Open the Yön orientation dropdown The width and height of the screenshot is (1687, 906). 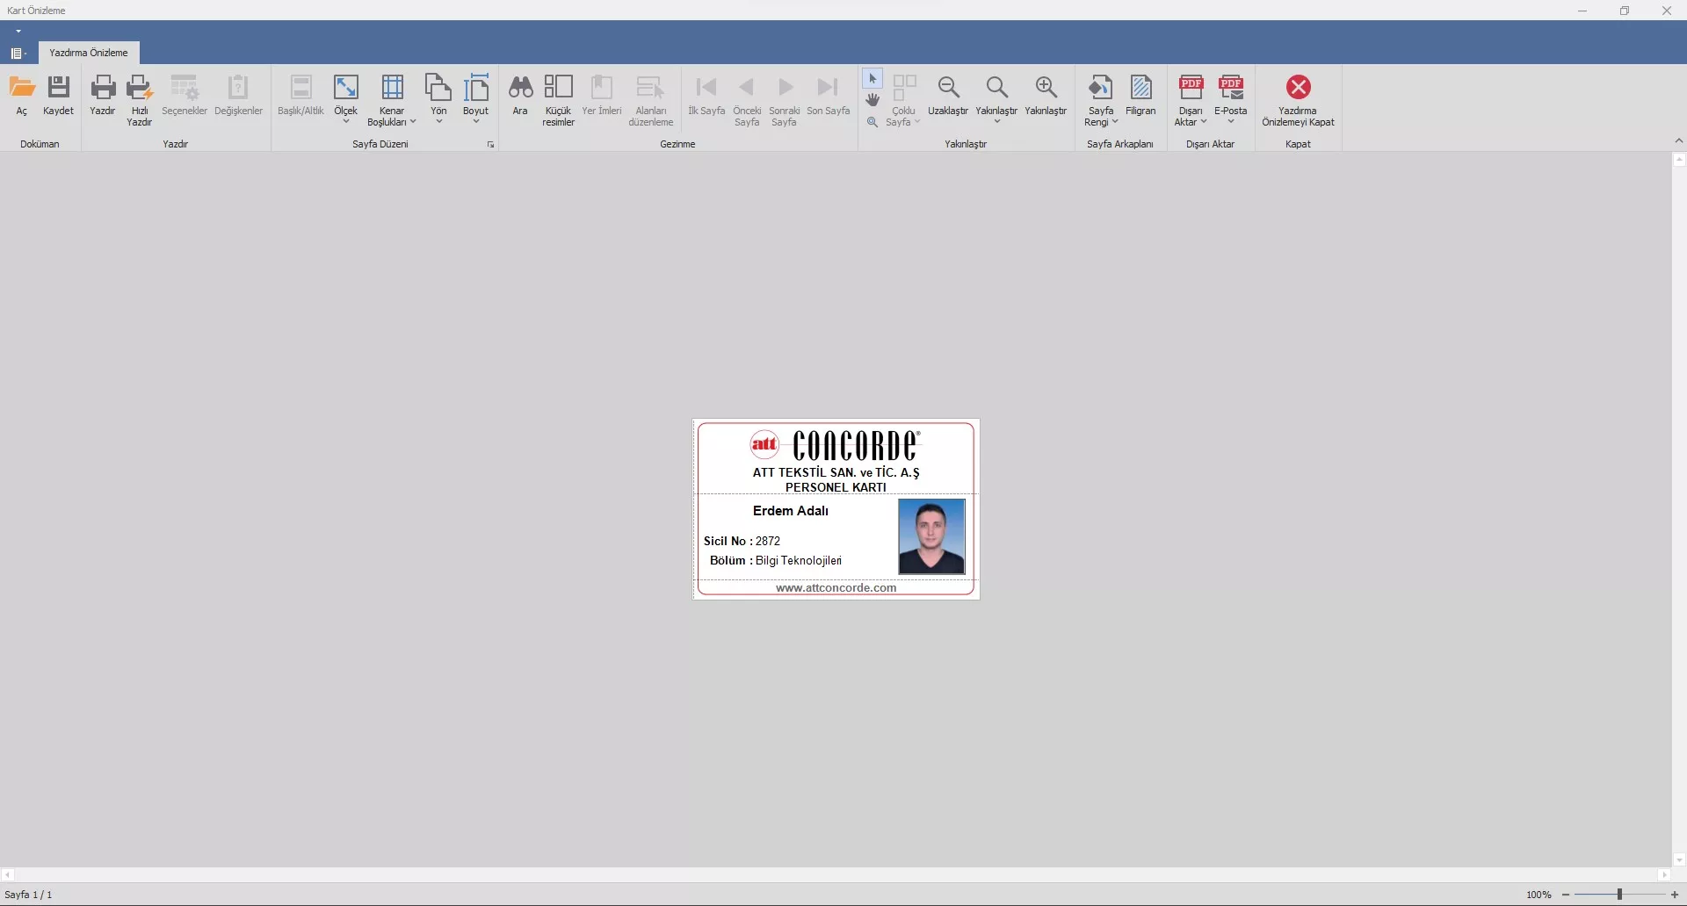[438, 101]
